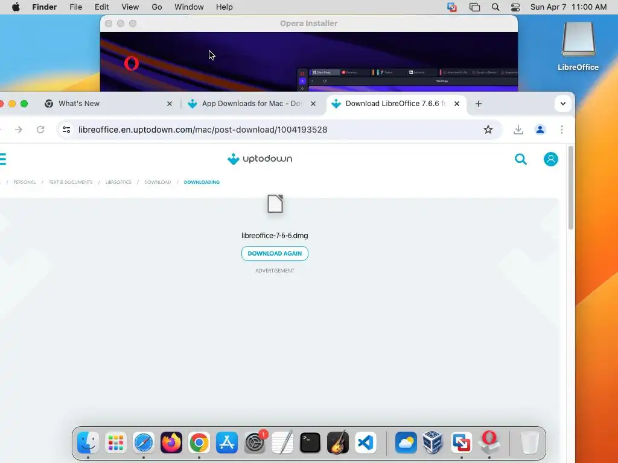
Task: Open the Trash in the Dock
Action: (x=530, y=443)
